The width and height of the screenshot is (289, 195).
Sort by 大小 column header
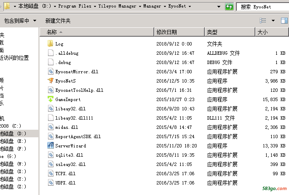(272, 32)
